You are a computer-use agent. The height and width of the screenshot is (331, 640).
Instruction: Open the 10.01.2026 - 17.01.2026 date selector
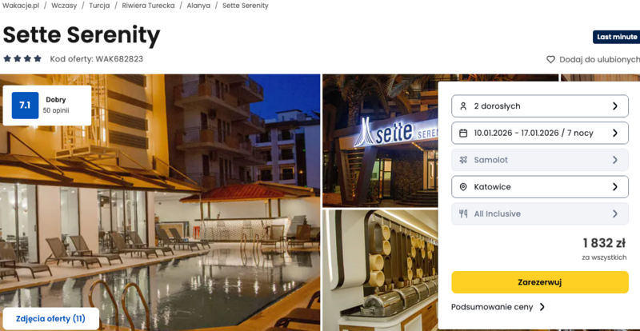pyautogui.click(x=539, y=133)
